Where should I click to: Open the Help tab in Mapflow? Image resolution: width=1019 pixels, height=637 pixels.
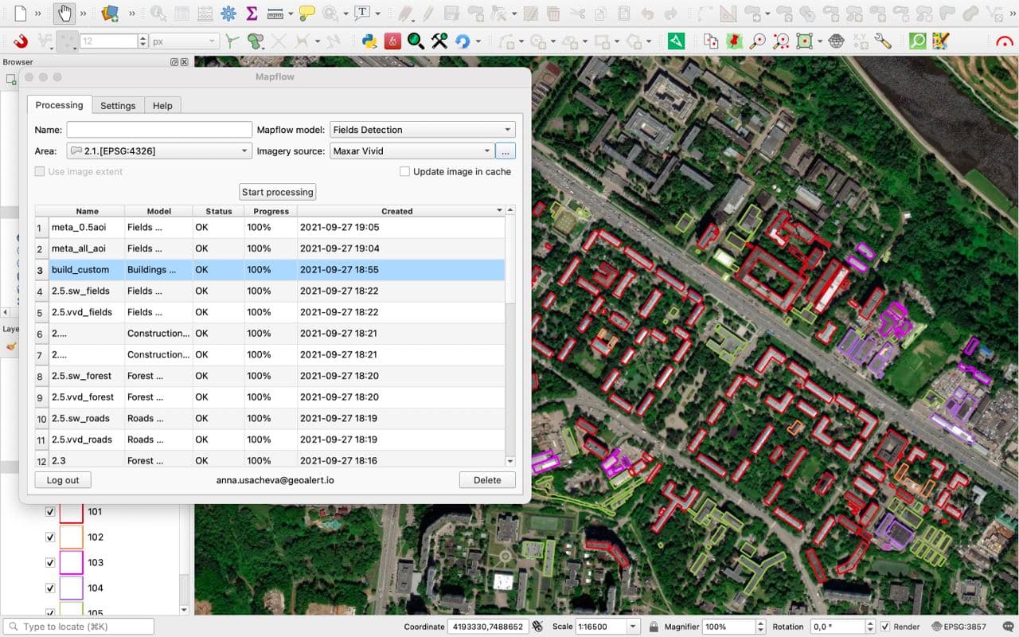pyautogui.click(x=162, y=106)
